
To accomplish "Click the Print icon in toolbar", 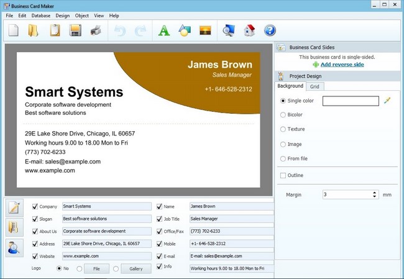I will [96, 30].
